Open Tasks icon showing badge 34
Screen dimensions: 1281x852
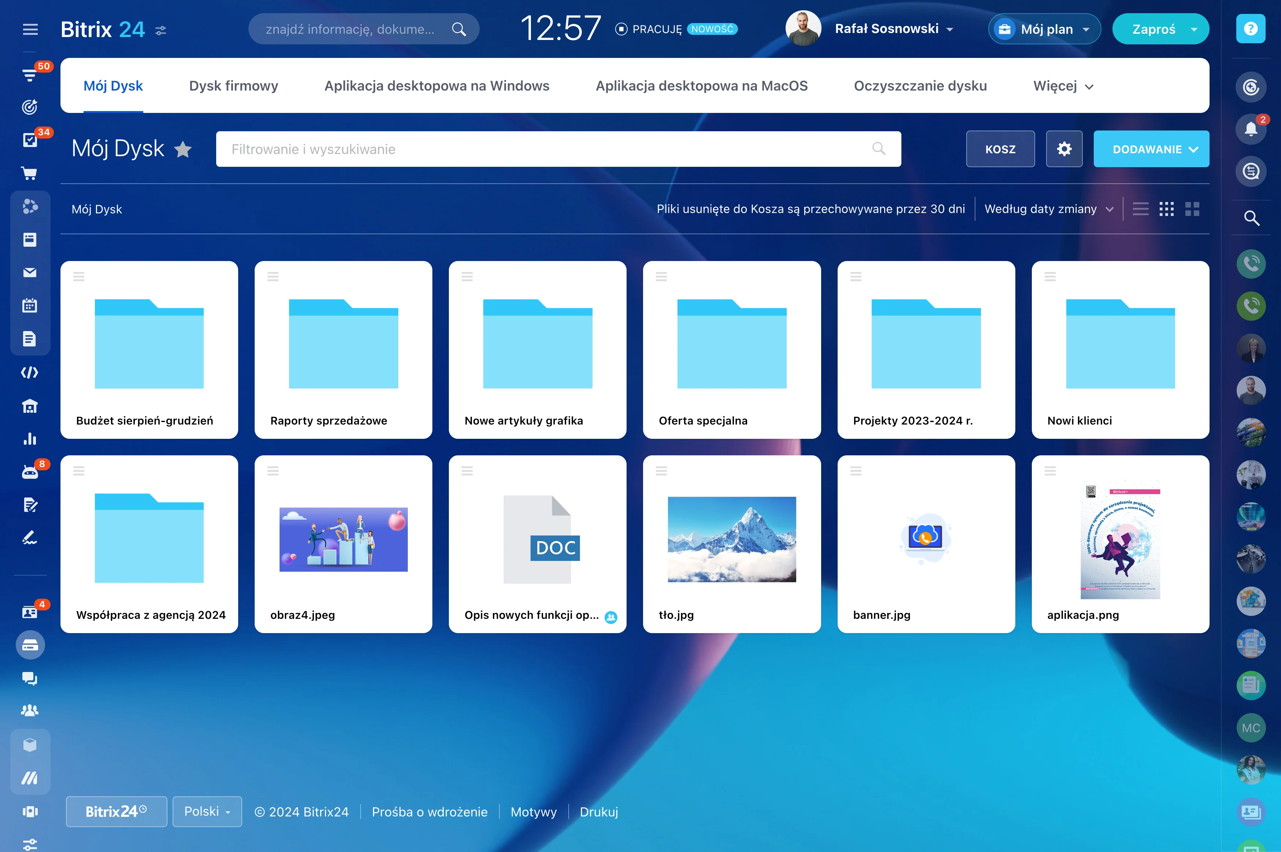[x=30, y=140]
